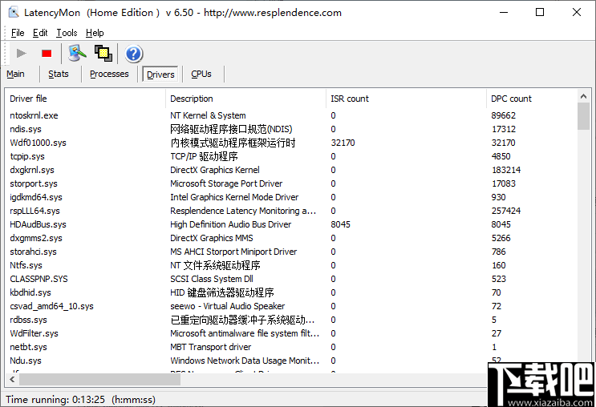Screen dimensions: 596x407
Task: Select the dxgkrnl.sys driver row
Action: point(291,170)
